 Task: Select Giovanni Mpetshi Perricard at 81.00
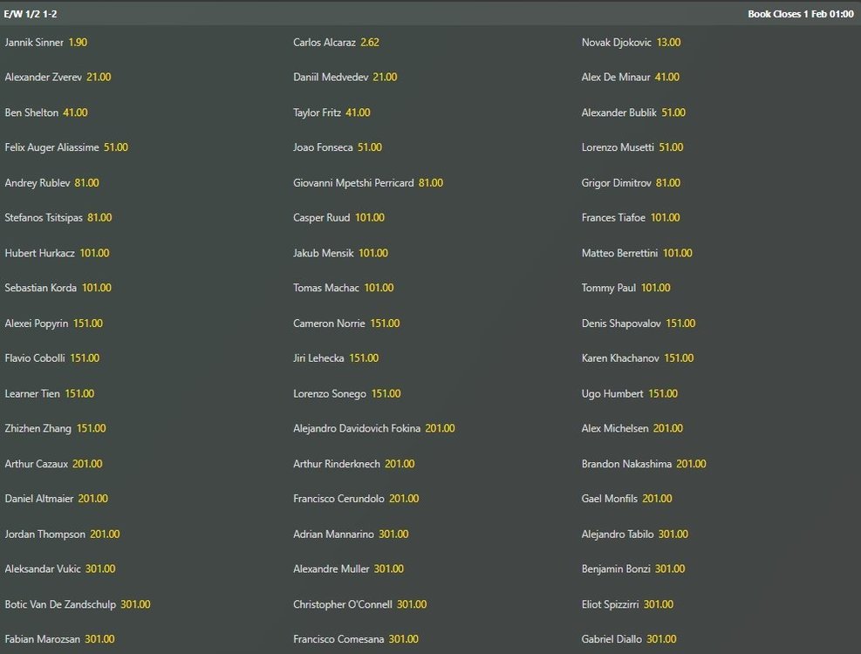coord(431,183)
